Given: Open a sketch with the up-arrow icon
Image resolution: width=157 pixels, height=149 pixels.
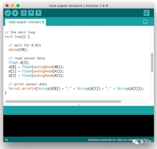Looking at the screenshot, I should (x=31, y=13).
